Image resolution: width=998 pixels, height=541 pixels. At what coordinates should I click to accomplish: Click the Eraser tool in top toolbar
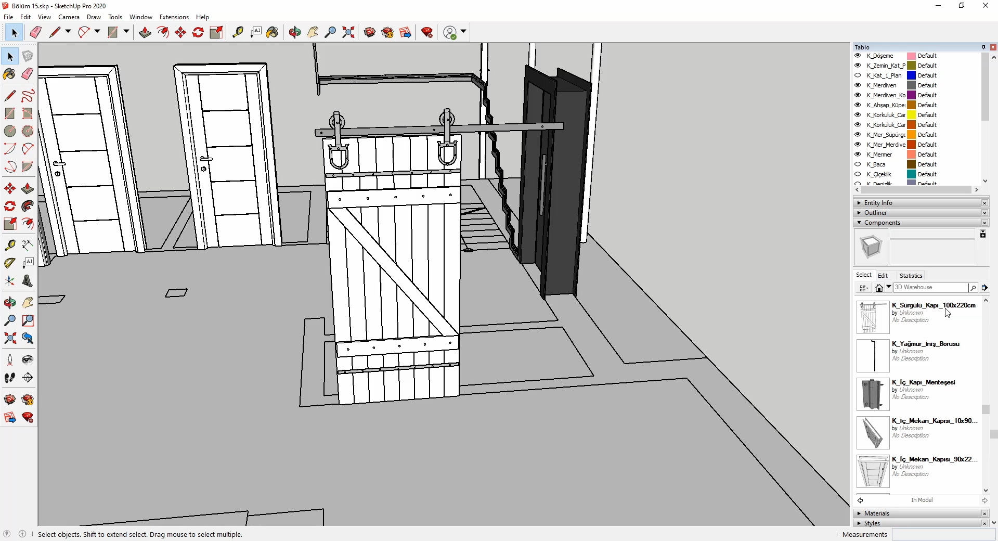(35, 33)
